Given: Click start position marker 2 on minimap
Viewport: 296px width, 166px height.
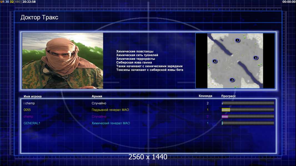Looking at the screenshot, I should (x=232, y=80).
